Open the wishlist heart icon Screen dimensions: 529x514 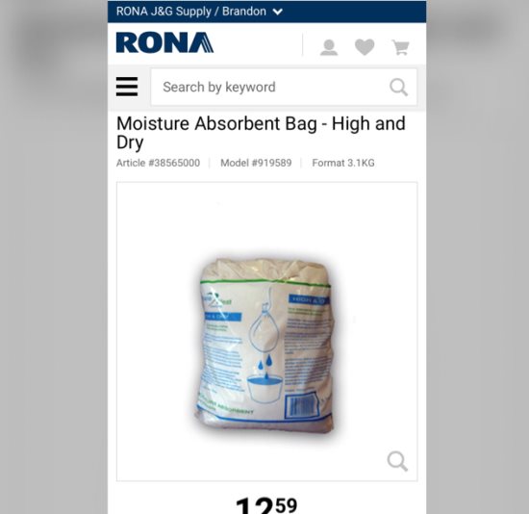[365, 47]
